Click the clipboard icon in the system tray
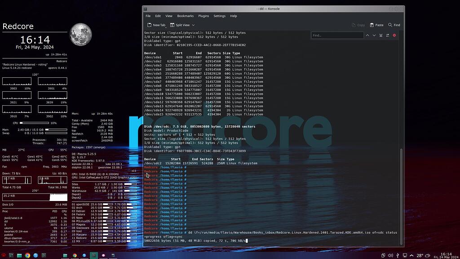The image size is (460, 259). coord(383,255)
